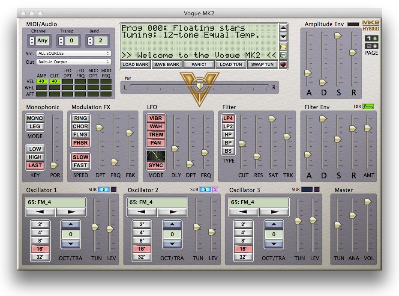Select the BP filter type
The height and width of the screenshot is (296, 399).
pos(228,143)
